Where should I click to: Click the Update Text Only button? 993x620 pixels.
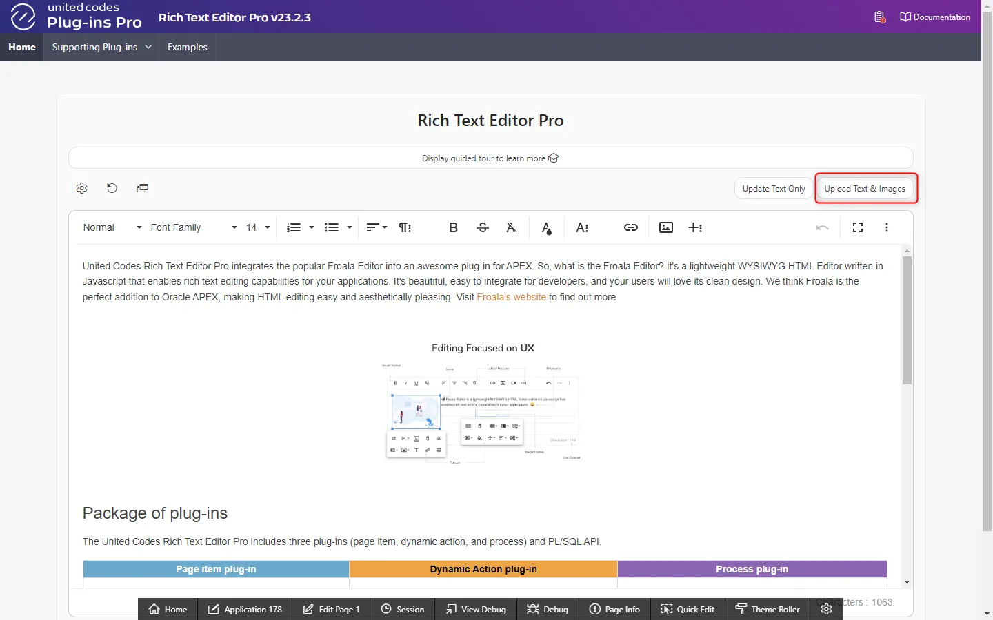773,189
